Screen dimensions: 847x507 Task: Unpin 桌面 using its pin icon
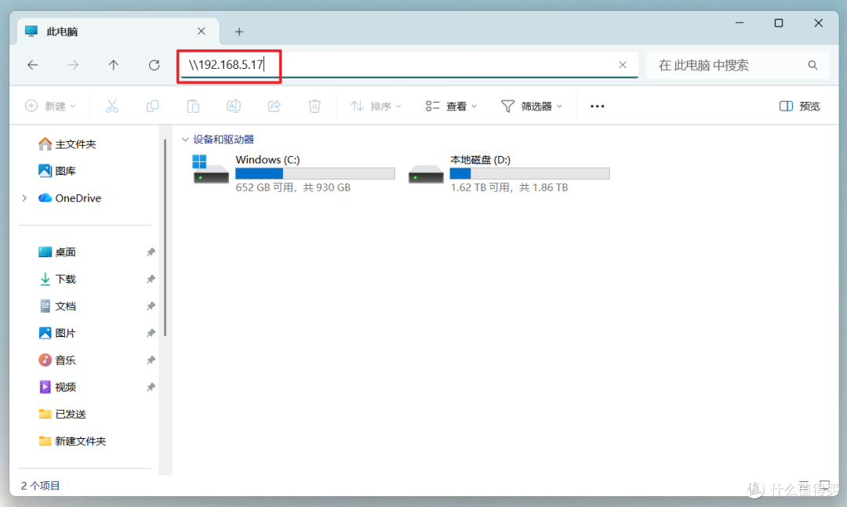151,252
